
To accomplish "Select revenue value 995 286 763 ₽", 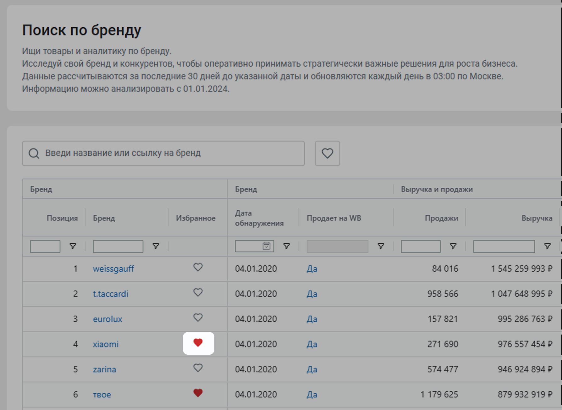I will tap(525, 319).
